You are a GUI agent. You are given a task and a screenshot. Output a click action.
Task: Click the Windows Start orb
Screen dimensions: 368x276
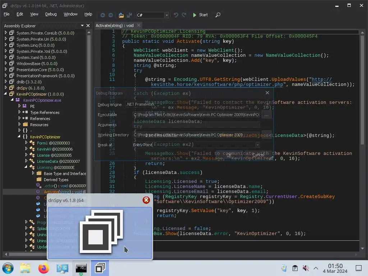pos(8,268)
